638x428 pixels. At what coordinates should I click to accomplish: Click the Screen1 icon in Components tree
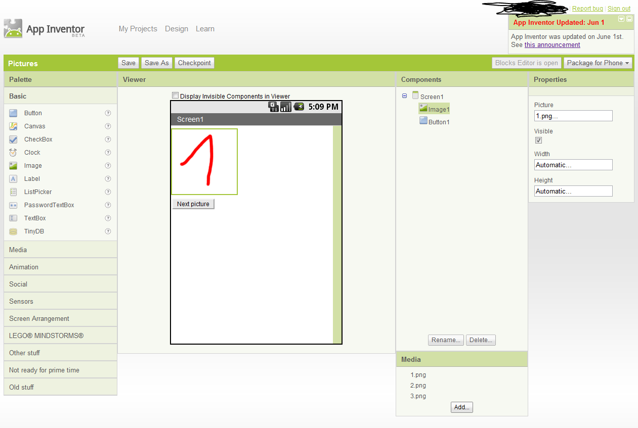click(x=415, y=96)
